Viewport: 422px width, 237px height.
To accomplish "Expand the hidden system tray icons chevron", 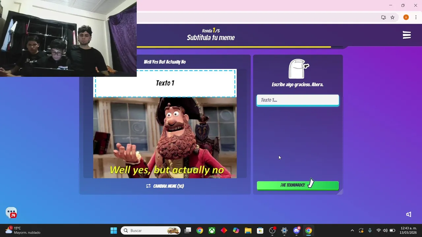I will pos(352,230).
